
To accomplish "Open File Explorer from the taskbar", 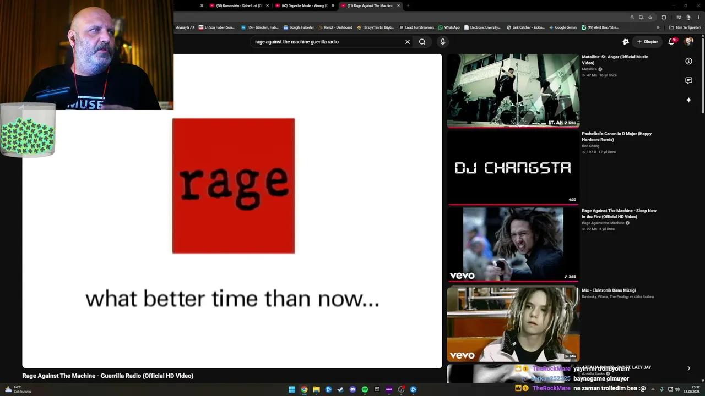I will 316,389.
